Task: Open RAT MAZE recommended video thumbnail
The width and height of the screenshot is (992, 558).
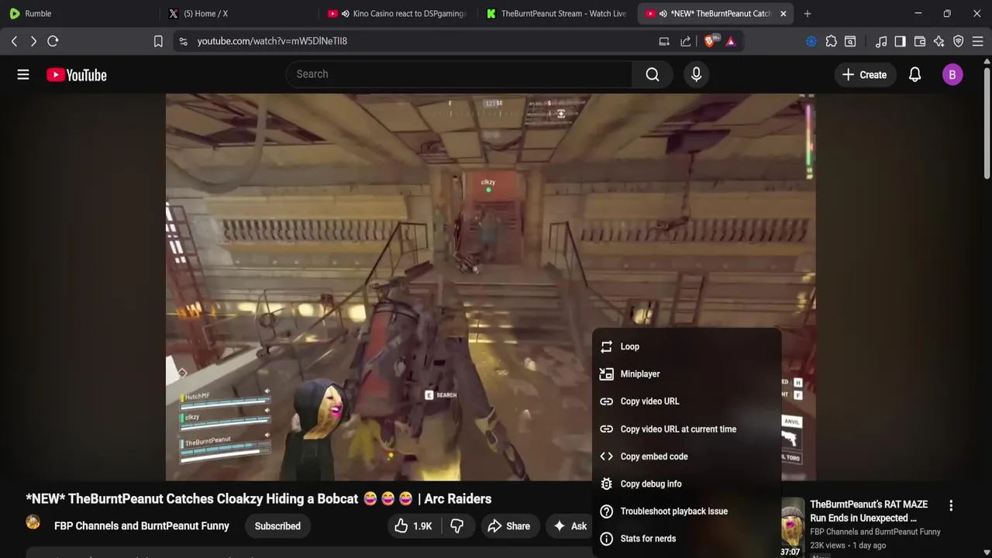Action: click(x=793, y=527)
